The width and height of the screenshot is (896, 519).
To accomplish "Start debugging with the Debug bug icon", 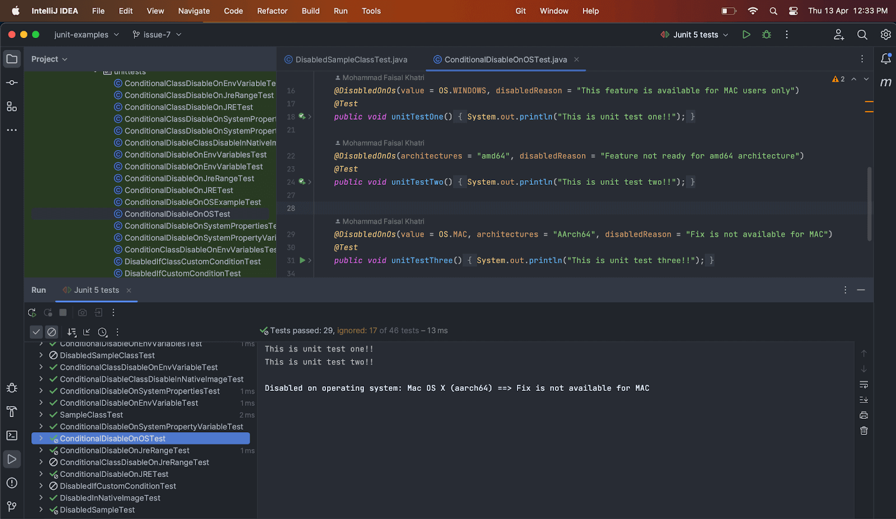I will click(767, 35).
